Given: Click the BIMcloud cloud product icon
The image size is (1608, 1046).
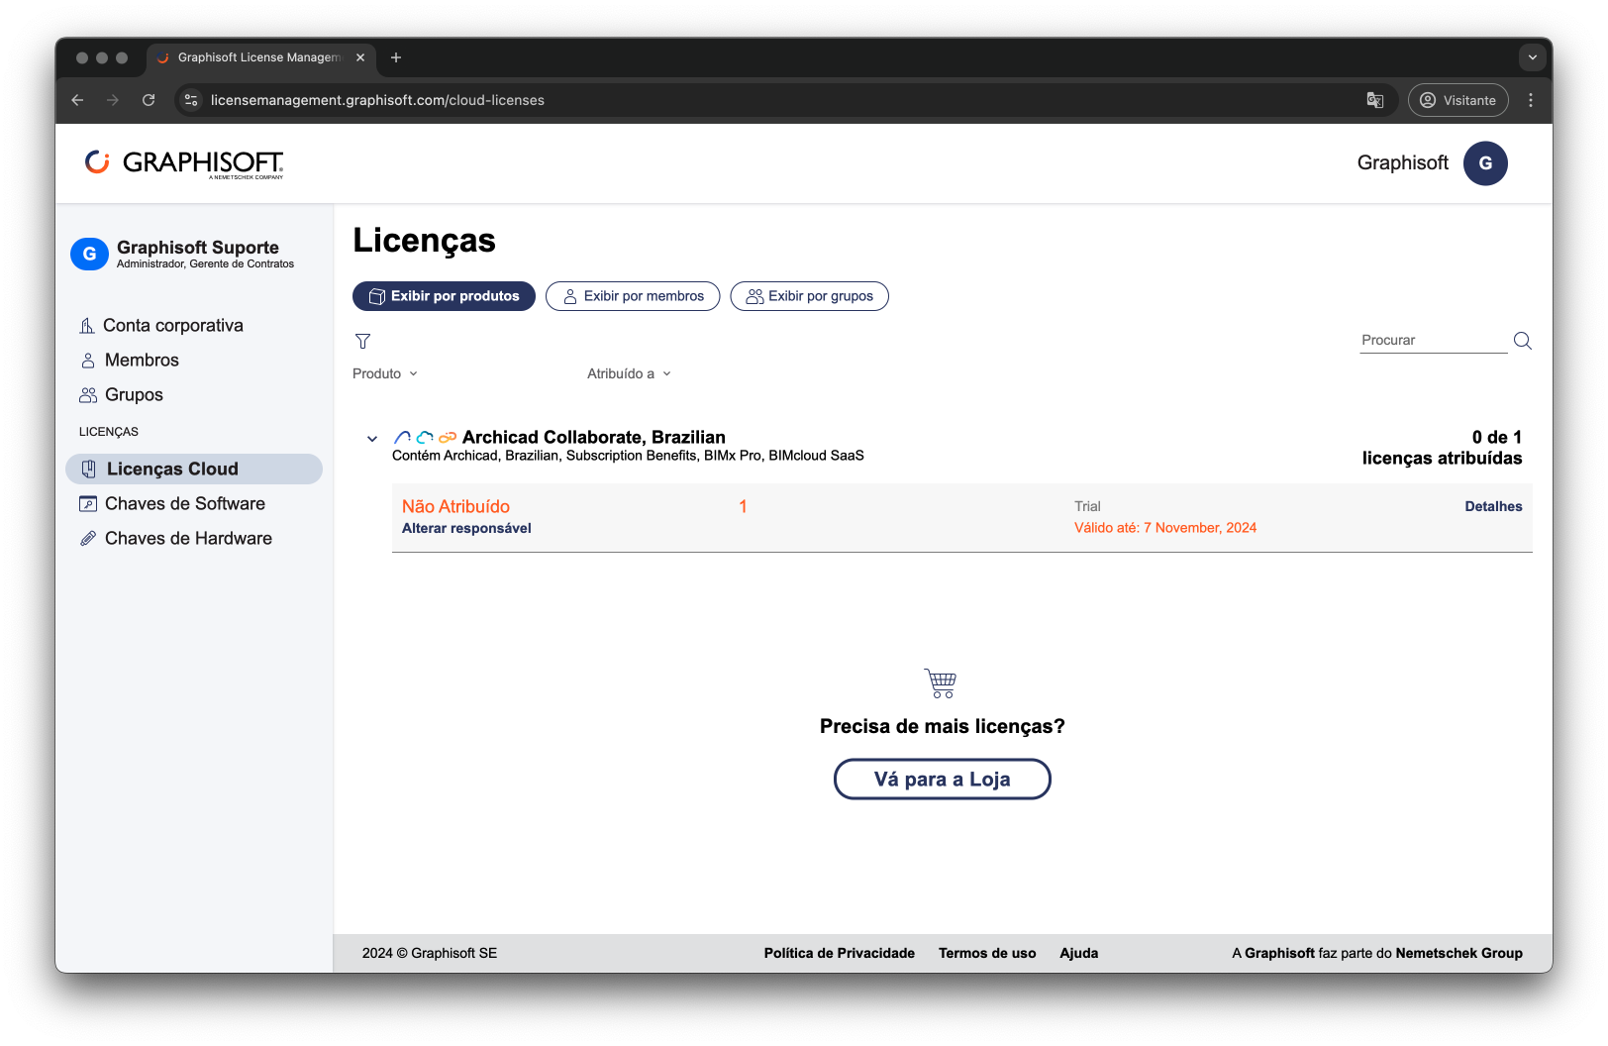Looking at the screenshot, I should pos(425,437).
